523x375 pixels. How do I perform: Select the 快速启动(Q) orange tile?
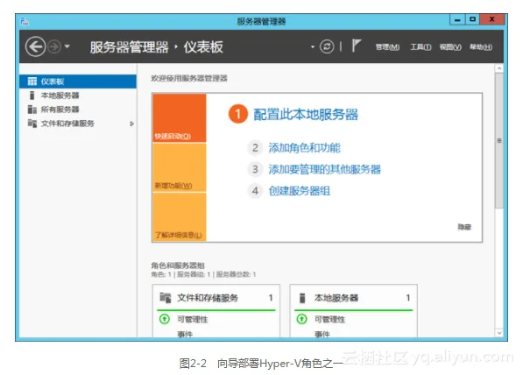pyautogui.click(x=179, y=118)
